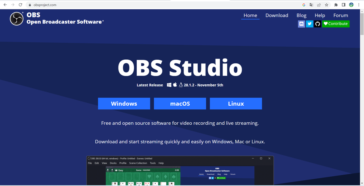Click the macOS download button
The height and width of the screenshot is (186, 364).
click(x=180, y=104)
